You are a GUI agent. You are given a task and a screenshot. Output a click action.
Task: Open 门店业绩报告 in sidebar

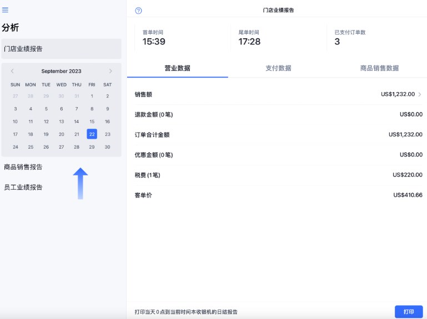pos(61,49)
